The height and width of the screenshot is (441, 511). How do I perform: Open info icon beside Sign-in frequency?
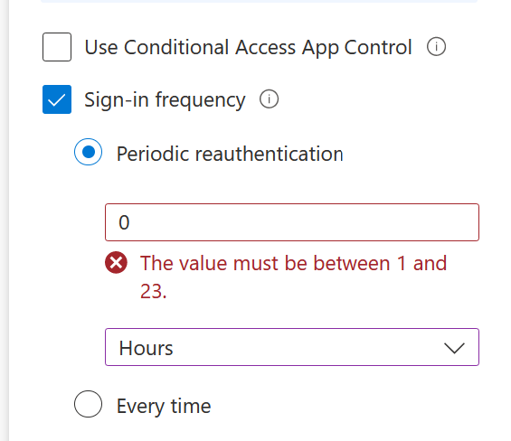pyautogui.click(x=269, y=99)
